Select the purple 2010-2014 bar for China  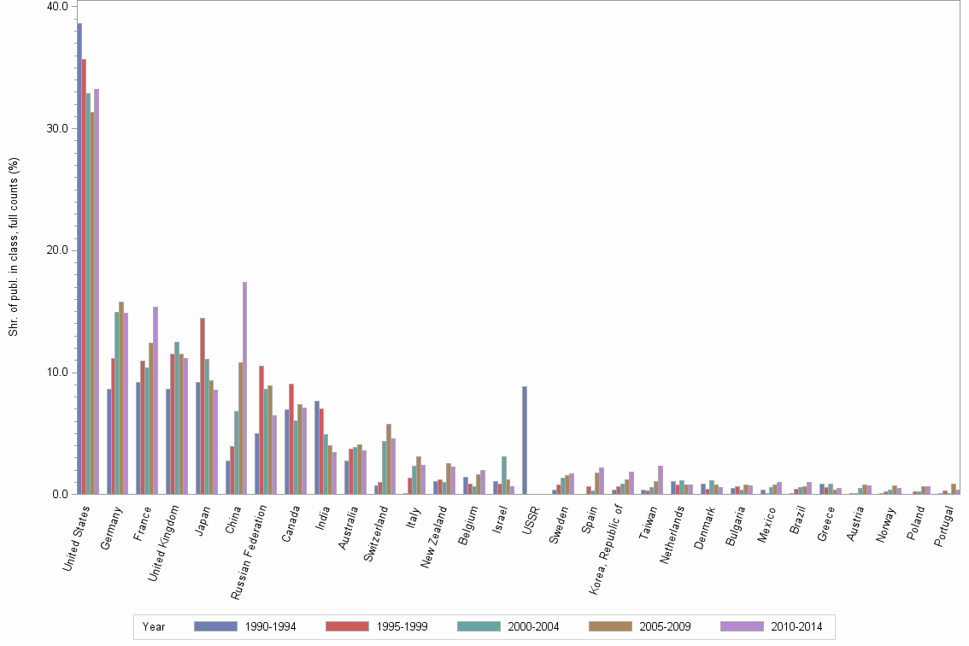click(243, 385)
